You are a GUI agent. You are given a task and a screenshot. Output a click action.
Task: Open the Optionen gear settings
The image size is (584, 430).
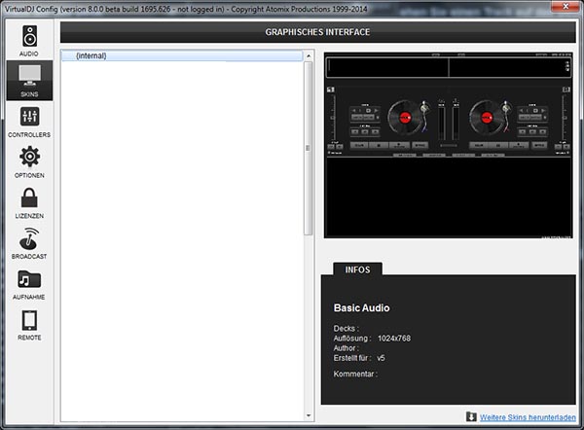tap(29, 161)
